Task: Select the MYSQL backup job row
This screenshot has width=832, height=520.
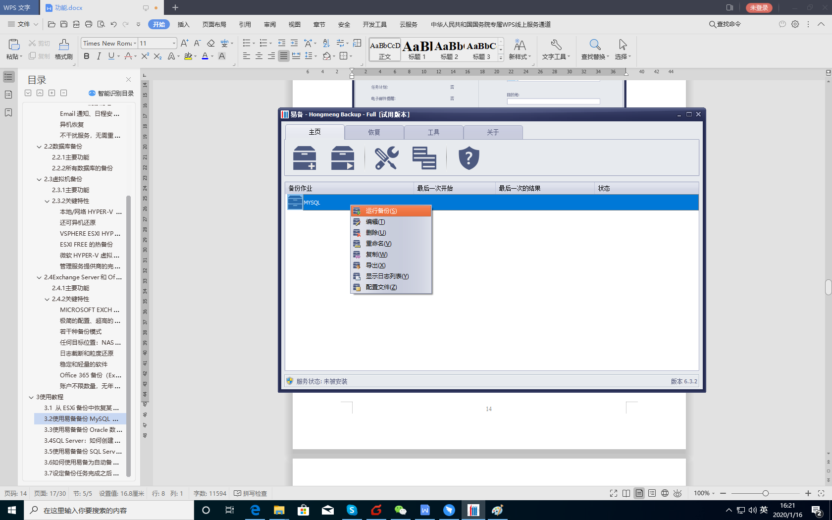Action: click(492, 203)
